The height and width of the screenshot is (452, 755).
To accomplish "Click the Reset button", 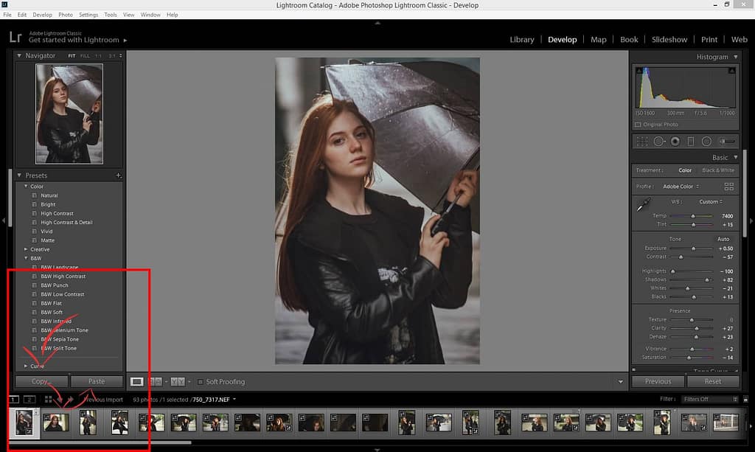I will pyautogui.click(x=713, y=381).
